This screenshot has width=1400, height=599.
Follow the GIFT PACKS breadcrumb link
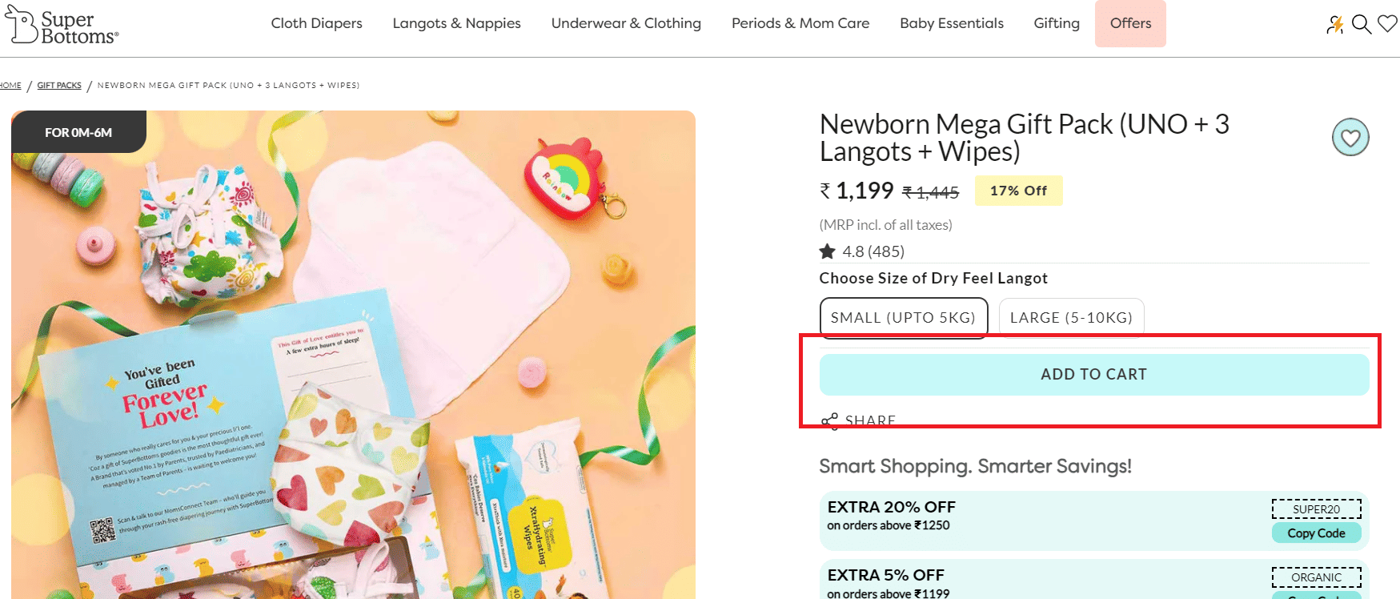click(x=59, y=85)
